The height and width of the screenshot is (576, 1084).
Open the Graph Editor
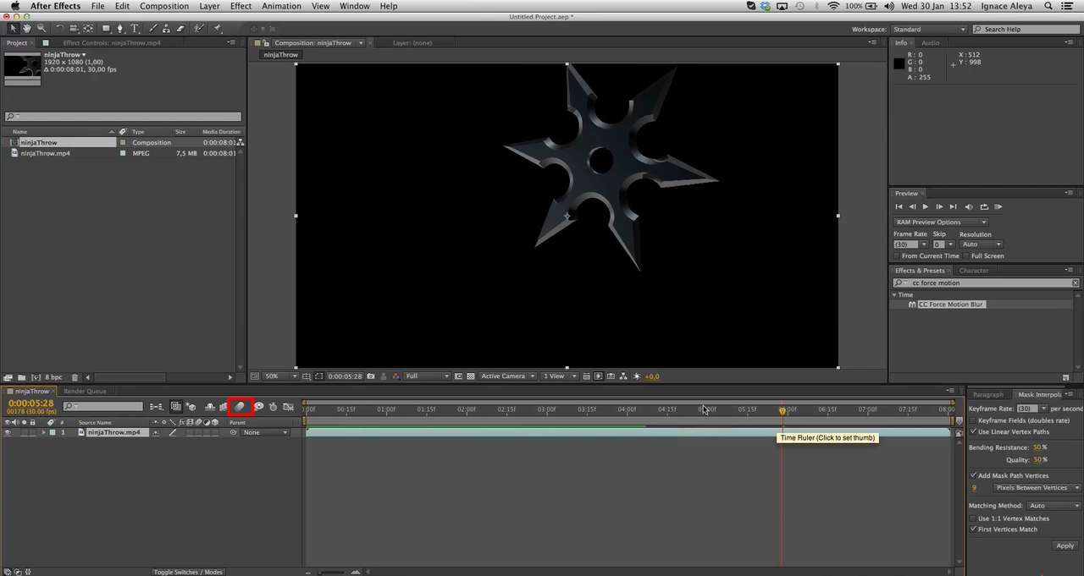(x=289, y=407)
